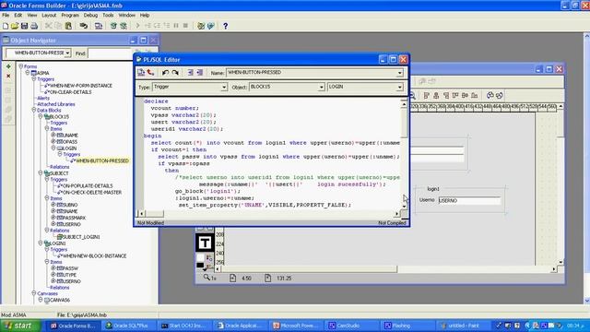Screen dimensions: 590x332
Task: Collapse the BLOCK15 node
Action: coord(41,116)
